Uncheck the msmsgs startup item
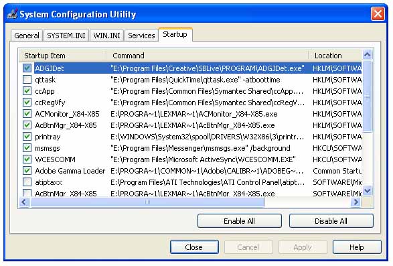Screen dimensions: 393x266 click(x=27, y=148)
